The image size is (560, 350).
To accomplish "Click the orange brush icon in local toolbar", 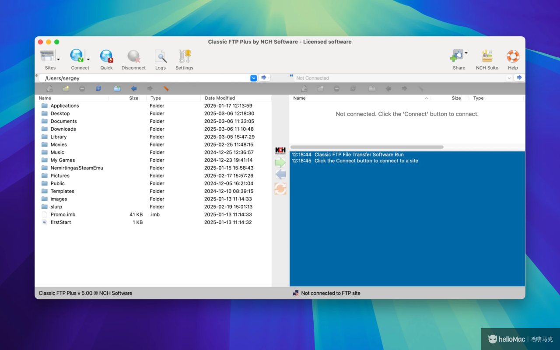I will pos(166,89).
